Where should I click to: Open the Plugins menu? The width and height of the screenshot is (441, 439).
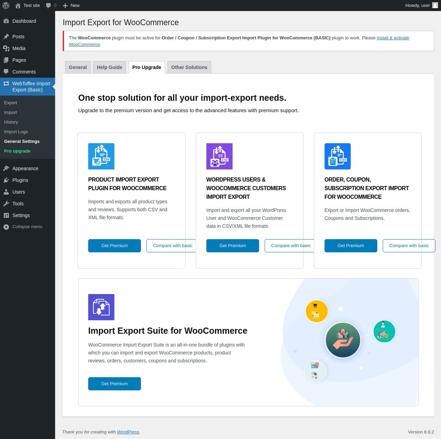pyautogui.click(x=28, y=180)
